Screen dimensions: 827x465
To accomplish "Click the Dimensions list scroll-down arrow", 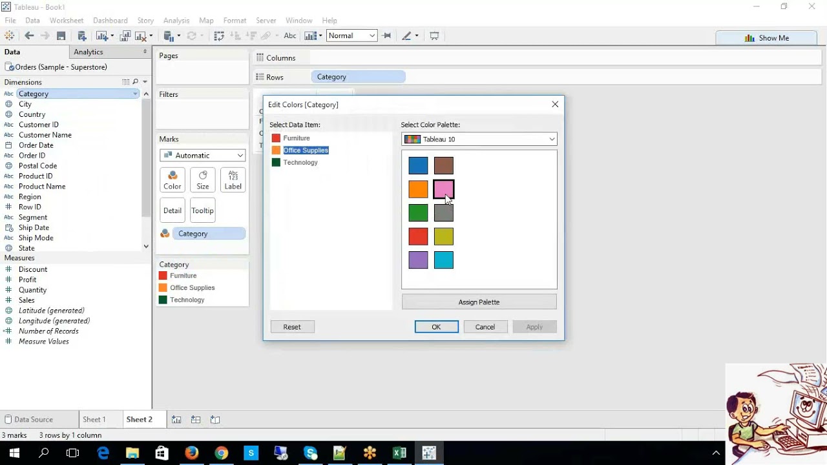I will pos(146,247).
